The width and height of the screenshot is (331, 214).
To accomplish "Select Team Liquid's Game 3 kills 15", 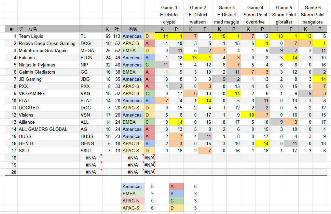I will 220,36.
